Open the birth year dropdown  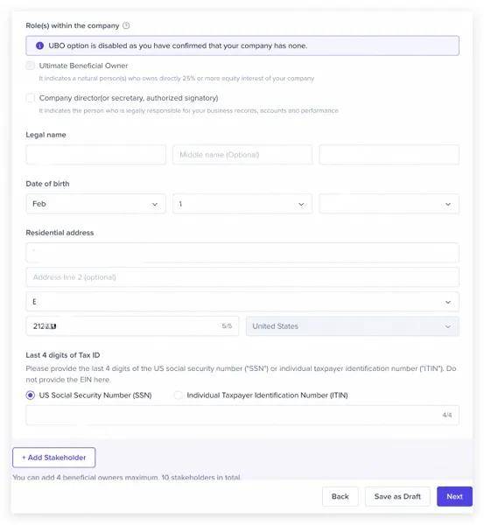[389, 204]
